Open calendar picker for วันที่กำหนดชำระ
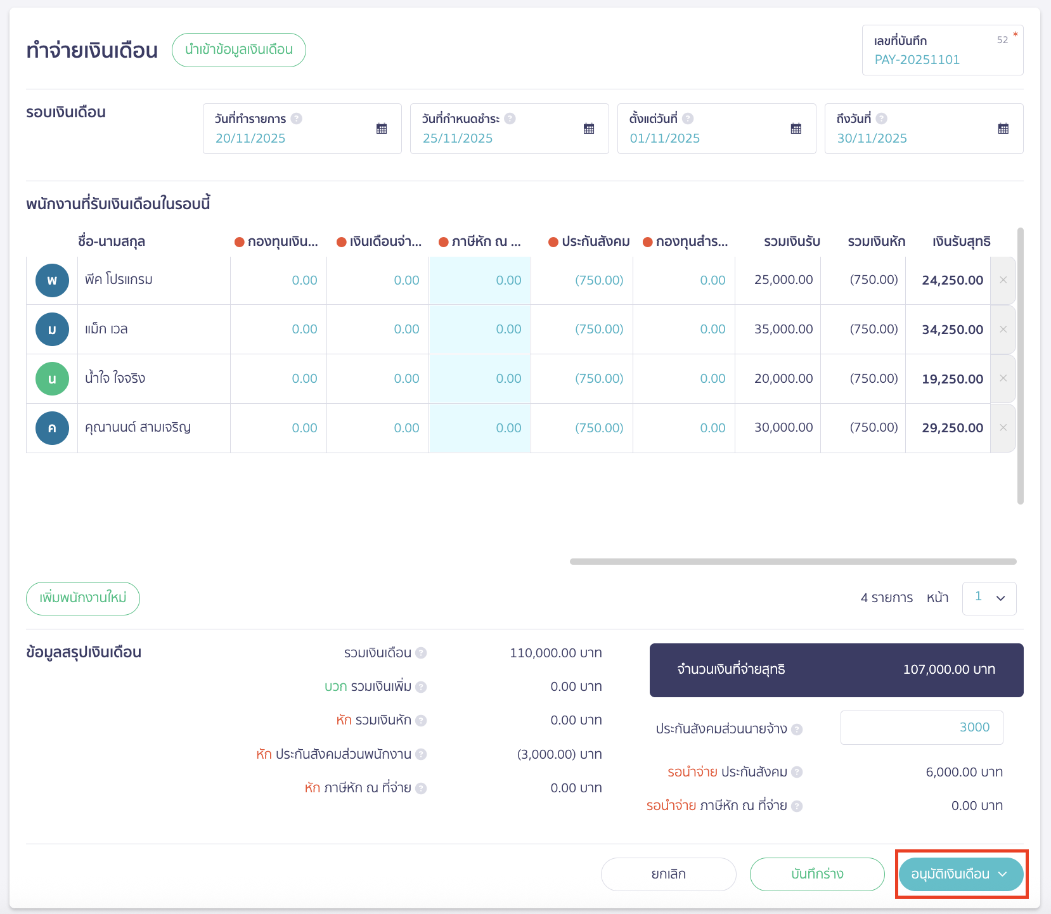This screenshot has width=1051, height=914. [589, 129]
